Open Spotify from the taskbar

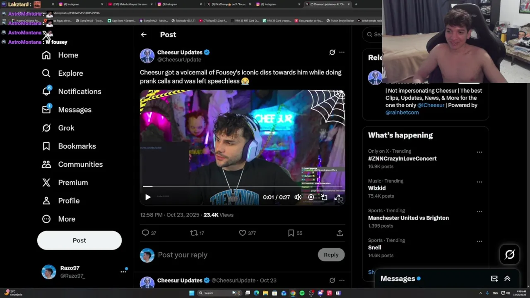302,293
